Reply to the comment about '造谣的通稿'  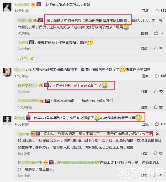coord(145,76)
